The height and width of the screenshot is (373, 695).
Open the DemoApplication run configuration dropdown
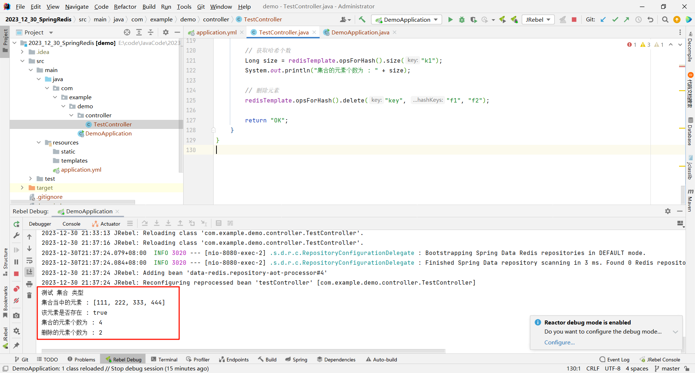coord(407,20)
